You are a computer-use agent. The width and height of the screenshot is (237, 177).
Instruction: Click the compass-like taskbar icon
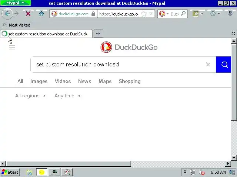point(67,172)
